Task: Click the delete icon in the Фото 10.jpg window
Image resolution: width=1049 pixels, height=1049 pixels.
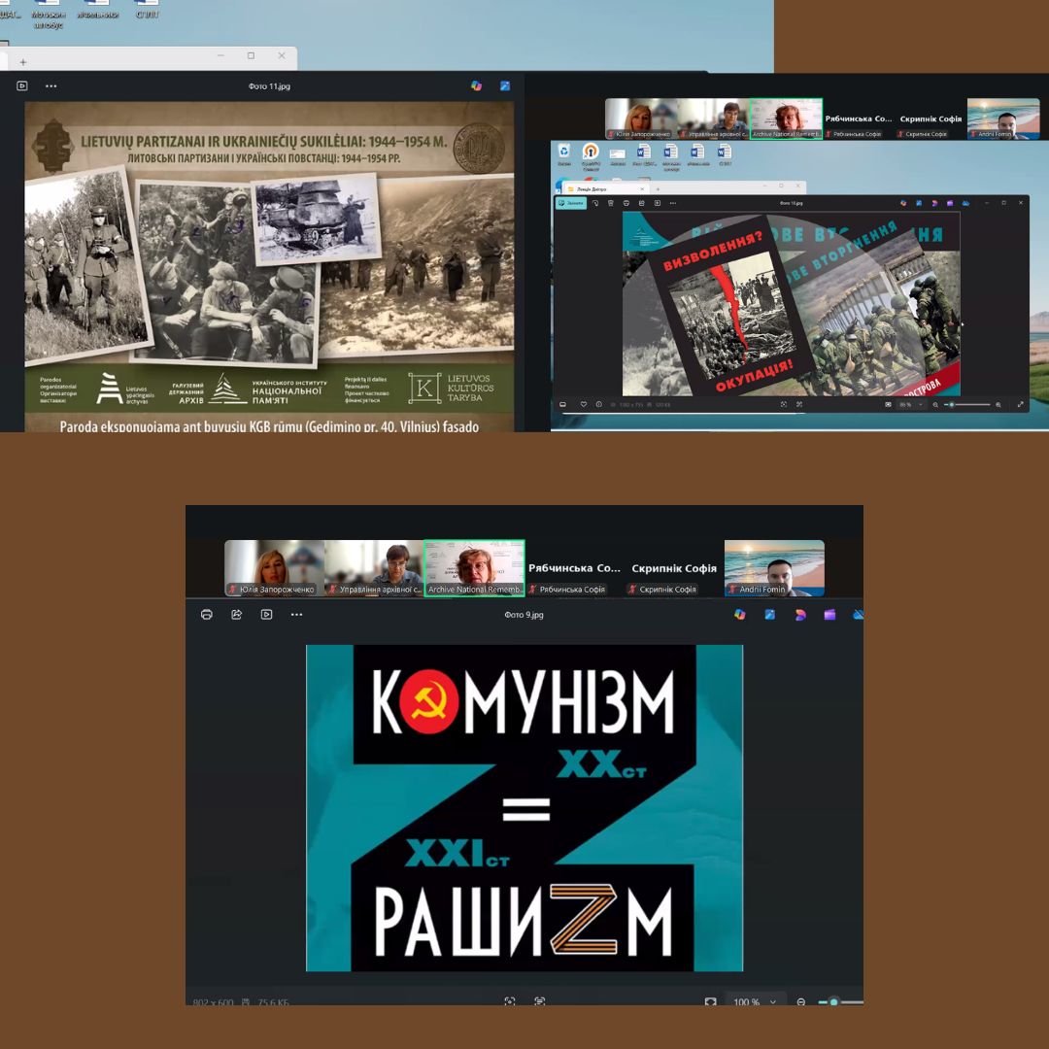Action: (x=611, y=203)
